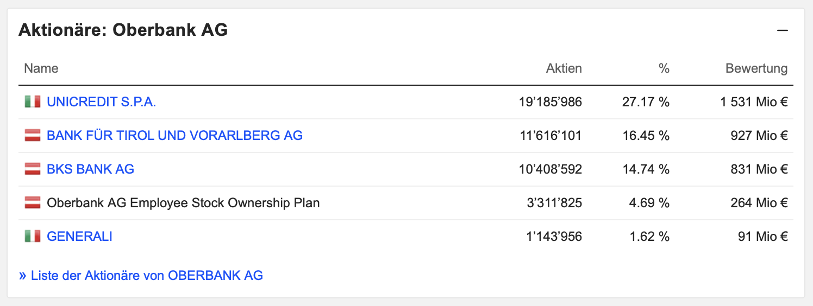Click the Italian flag beside UniCredit
Screen dimensions: 813x306
tap(33, 102)
